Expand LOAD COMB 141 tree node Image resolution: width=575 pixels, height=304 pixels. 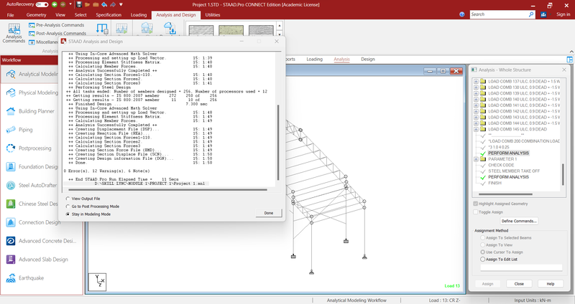pos(476,105)
